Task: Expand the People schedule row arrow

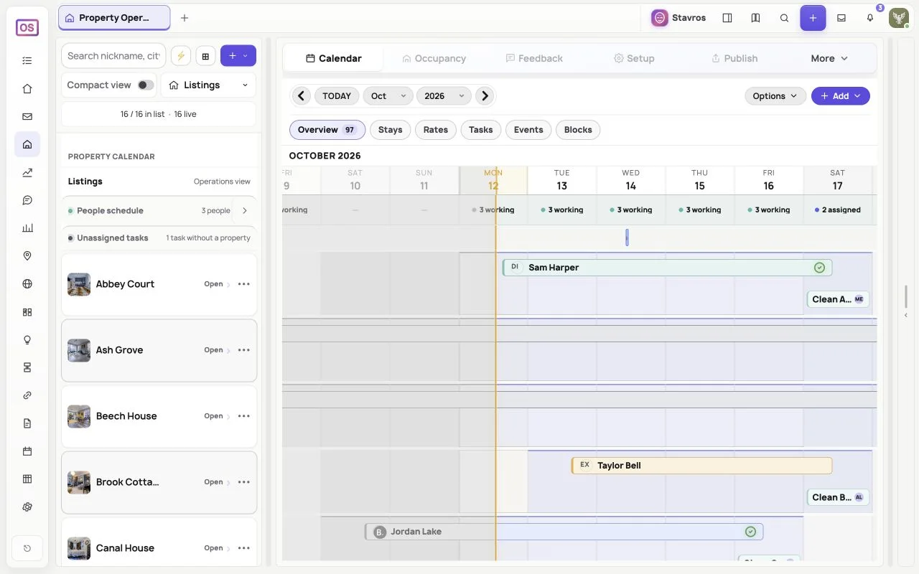Action: [x=245, y=211]
